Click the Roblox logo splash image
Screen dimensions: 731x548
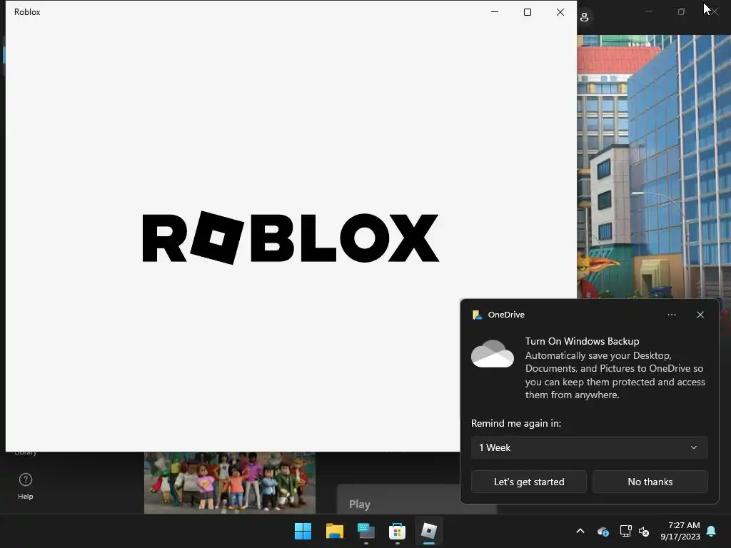[x=291, y=238]
